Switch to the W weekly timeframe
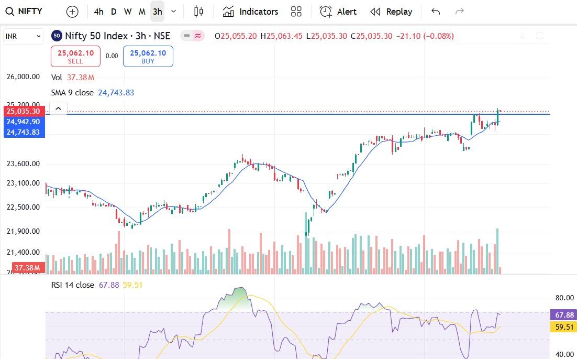The height and width of the screenshot is (359, 577). (x=128, y=12)
